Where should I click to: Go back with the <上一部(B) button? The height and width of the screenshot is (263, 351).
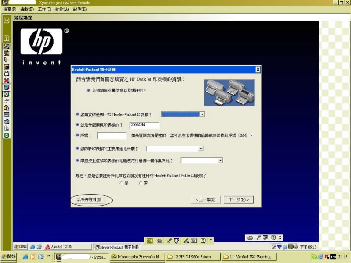point(206,199)
